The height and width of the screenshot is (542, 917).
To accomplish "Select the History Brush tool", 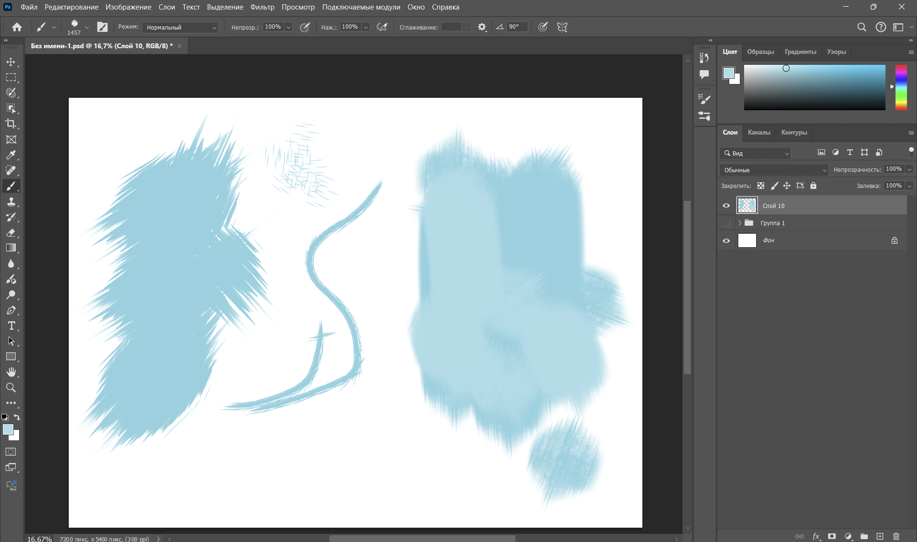I will pos(11,217).
